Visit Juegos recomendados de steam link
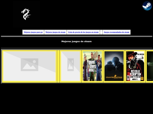The height and width of the screenshot is (114, 153). pos(116,32)
